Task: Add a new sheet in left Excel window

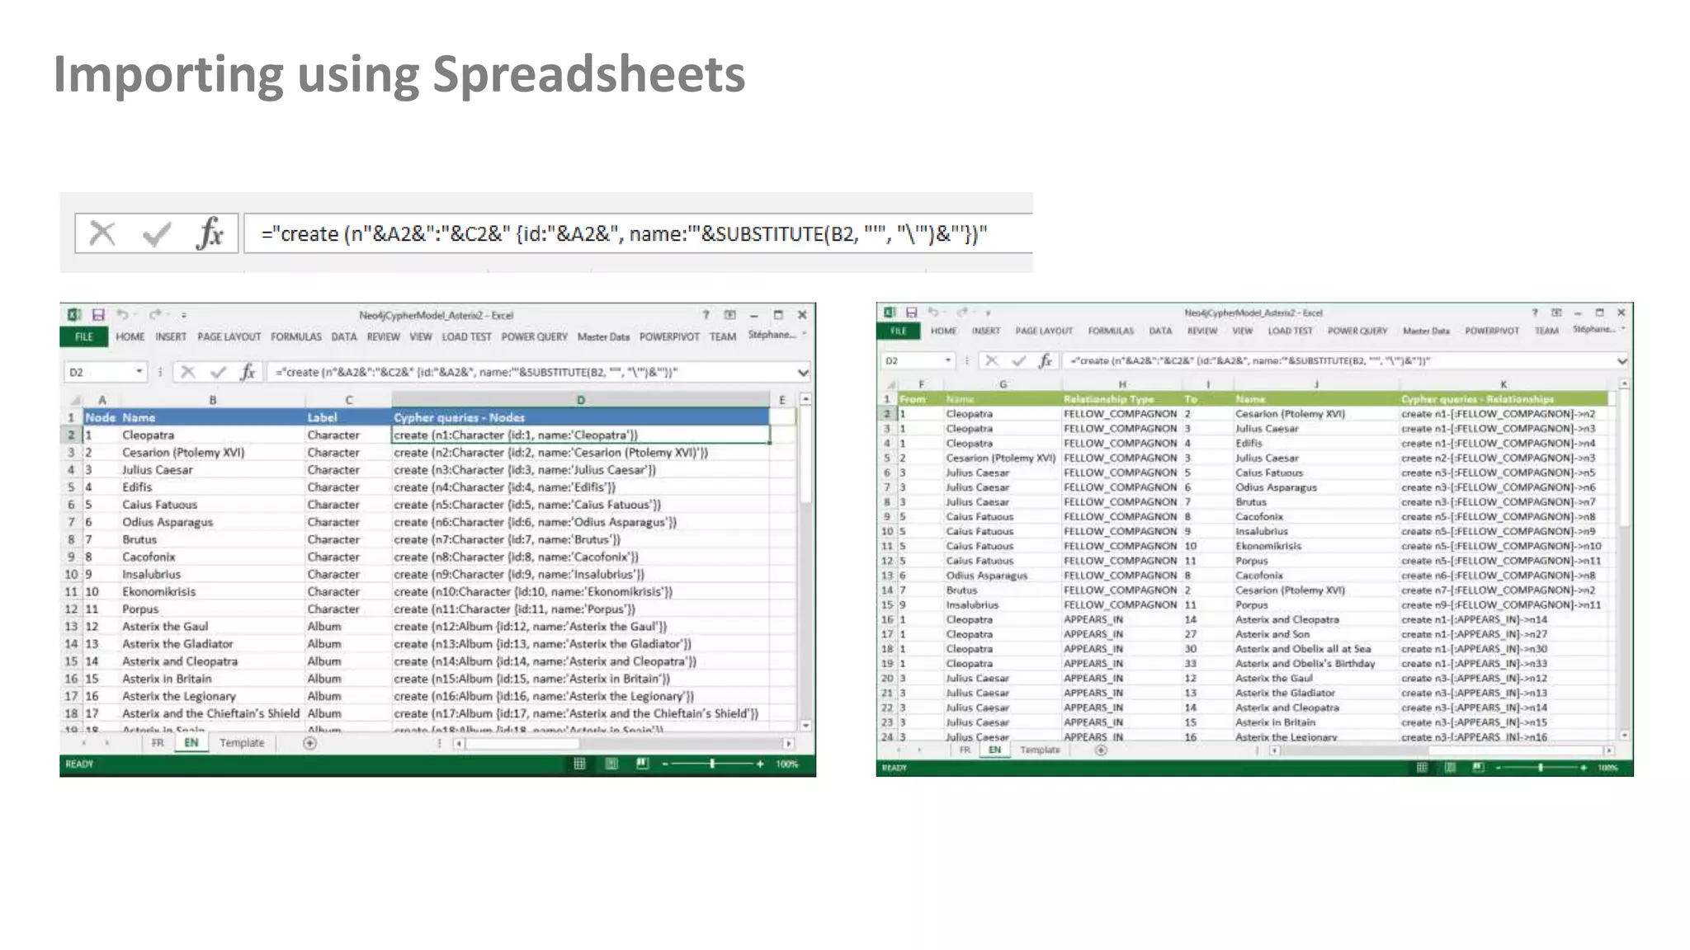Action: (309, 743)
